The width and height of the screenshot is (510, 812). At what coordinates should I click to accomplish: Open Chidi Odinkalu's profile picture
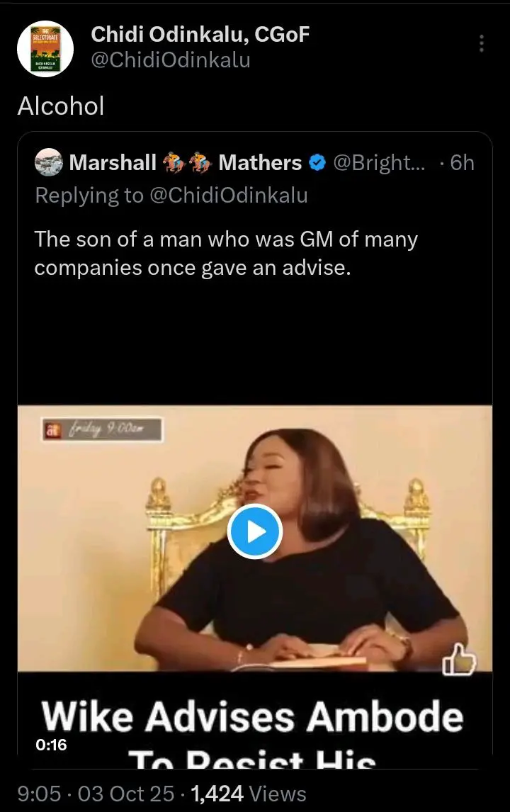click(x=45, y=48)
